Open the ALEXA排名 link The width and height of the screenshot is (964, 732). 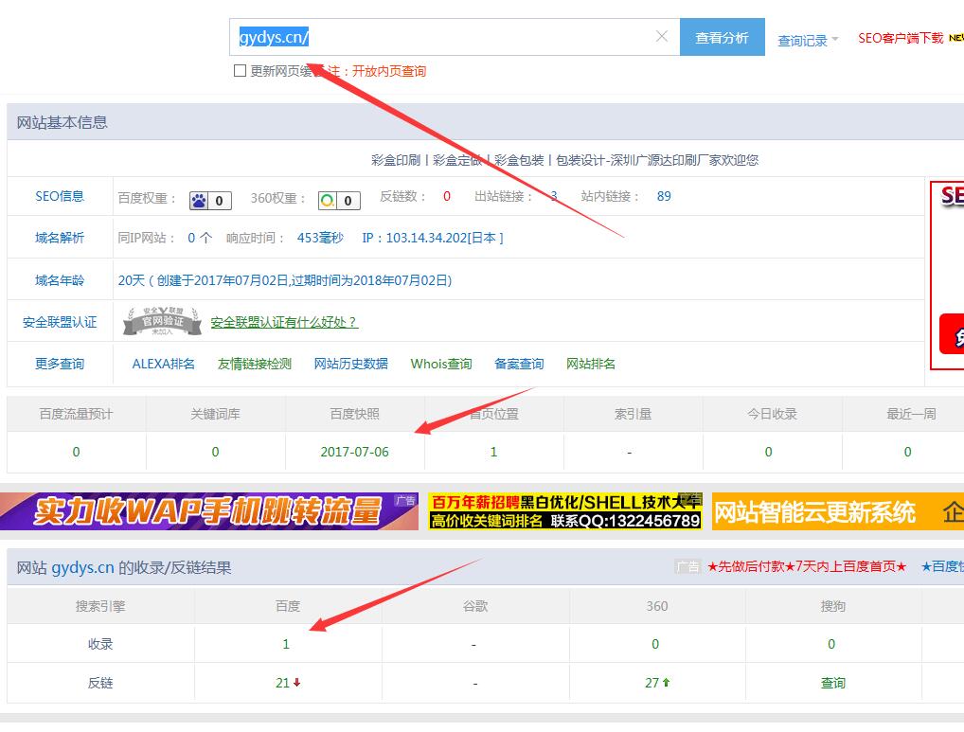pos(163,364)
